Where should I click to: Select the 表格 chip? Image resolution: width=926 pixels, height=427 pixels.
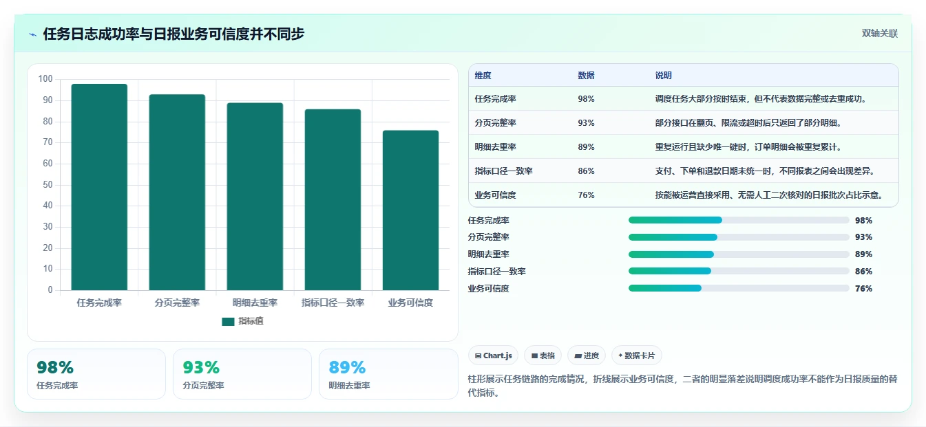point(543,355)
